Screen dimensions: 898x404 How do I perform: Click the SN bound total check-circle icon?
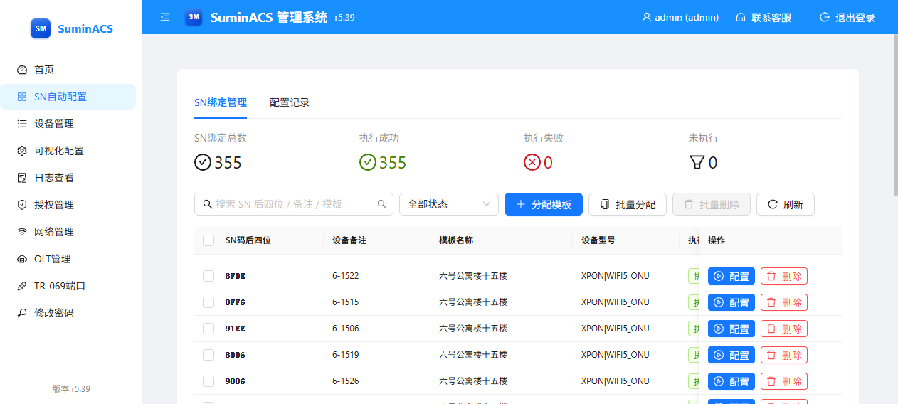203,162
